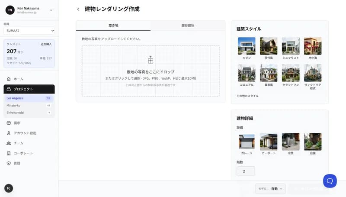Click the チーム people icon

pyautogui.click(x=9, y=143)
